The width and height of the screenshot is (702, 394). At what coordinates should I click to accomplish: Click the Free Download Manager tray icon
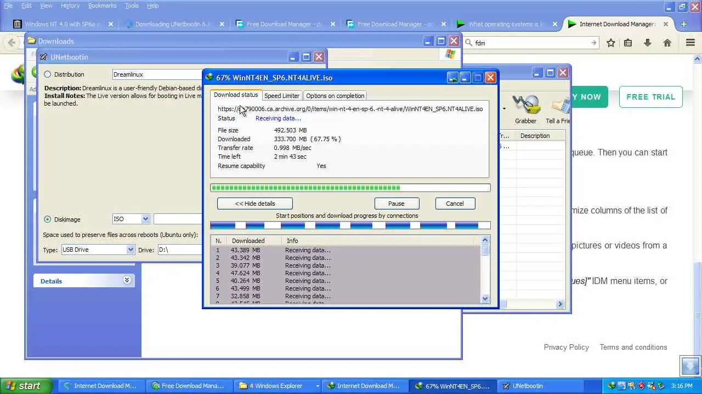632,386
